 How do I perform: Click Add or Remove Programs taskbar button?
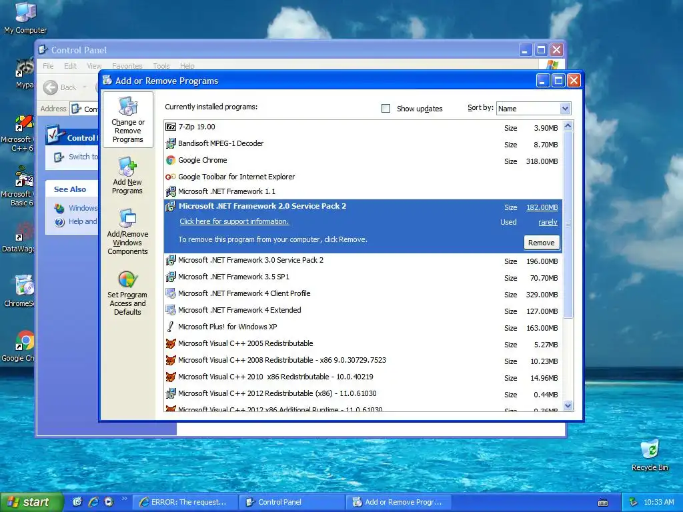coord(399,502)
